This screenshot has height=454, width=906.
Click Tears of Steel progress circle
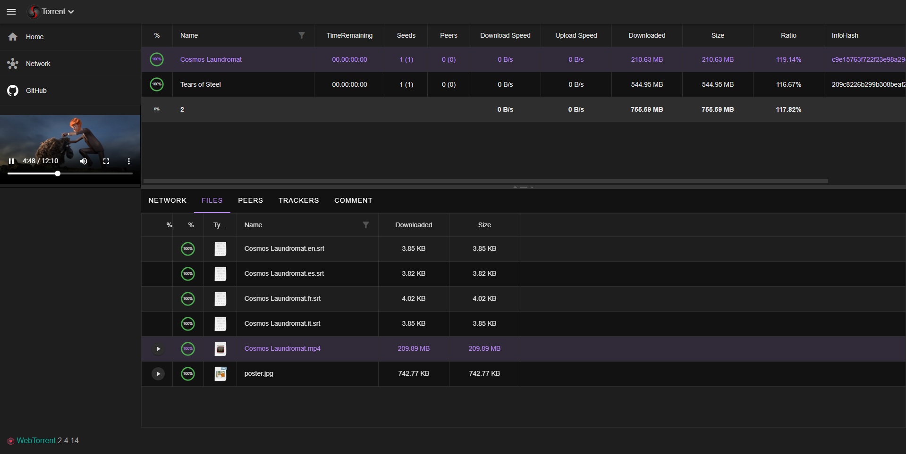(x=157, y=84)
